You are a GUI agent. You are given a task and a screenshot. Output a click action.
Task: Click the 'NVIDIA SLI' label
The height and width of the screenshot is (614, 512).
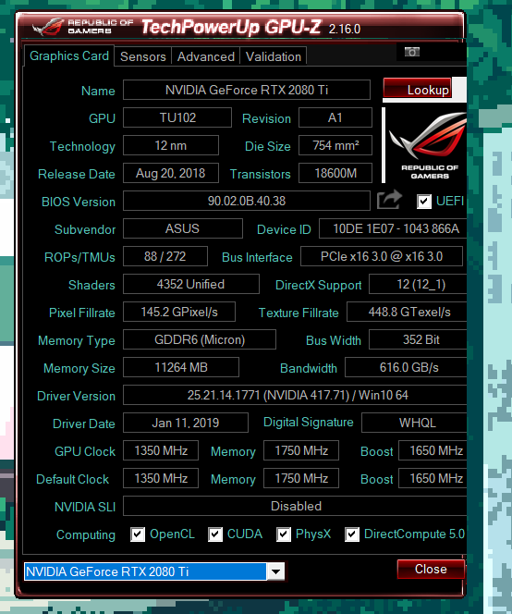point(85,507)
